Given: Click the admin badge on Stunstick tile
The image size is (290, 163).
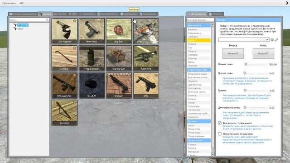Looking at the screenshot, I should coord(74,102).
